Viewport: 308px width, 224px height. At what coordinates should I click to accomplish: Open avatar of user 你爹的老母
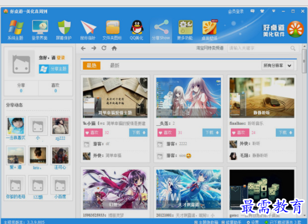pyautogui.click(x=16, y=185)
